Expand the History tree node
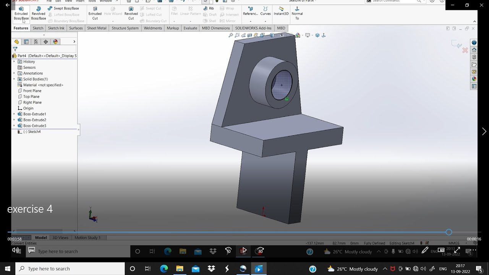This screenshot has height=275, width=489. [15, 61]
